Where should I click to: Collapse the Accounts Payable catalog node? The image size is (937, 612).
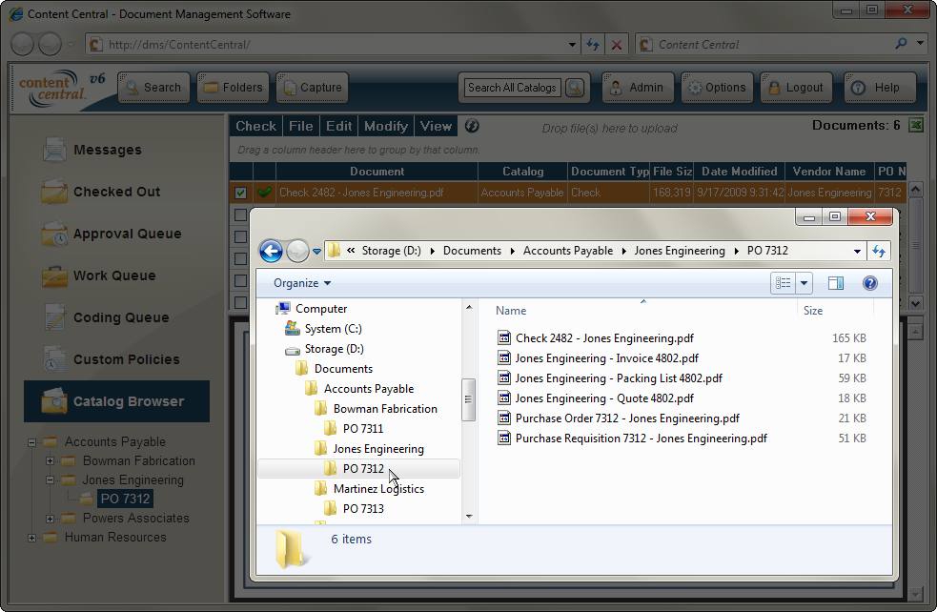tap(31, 443)
